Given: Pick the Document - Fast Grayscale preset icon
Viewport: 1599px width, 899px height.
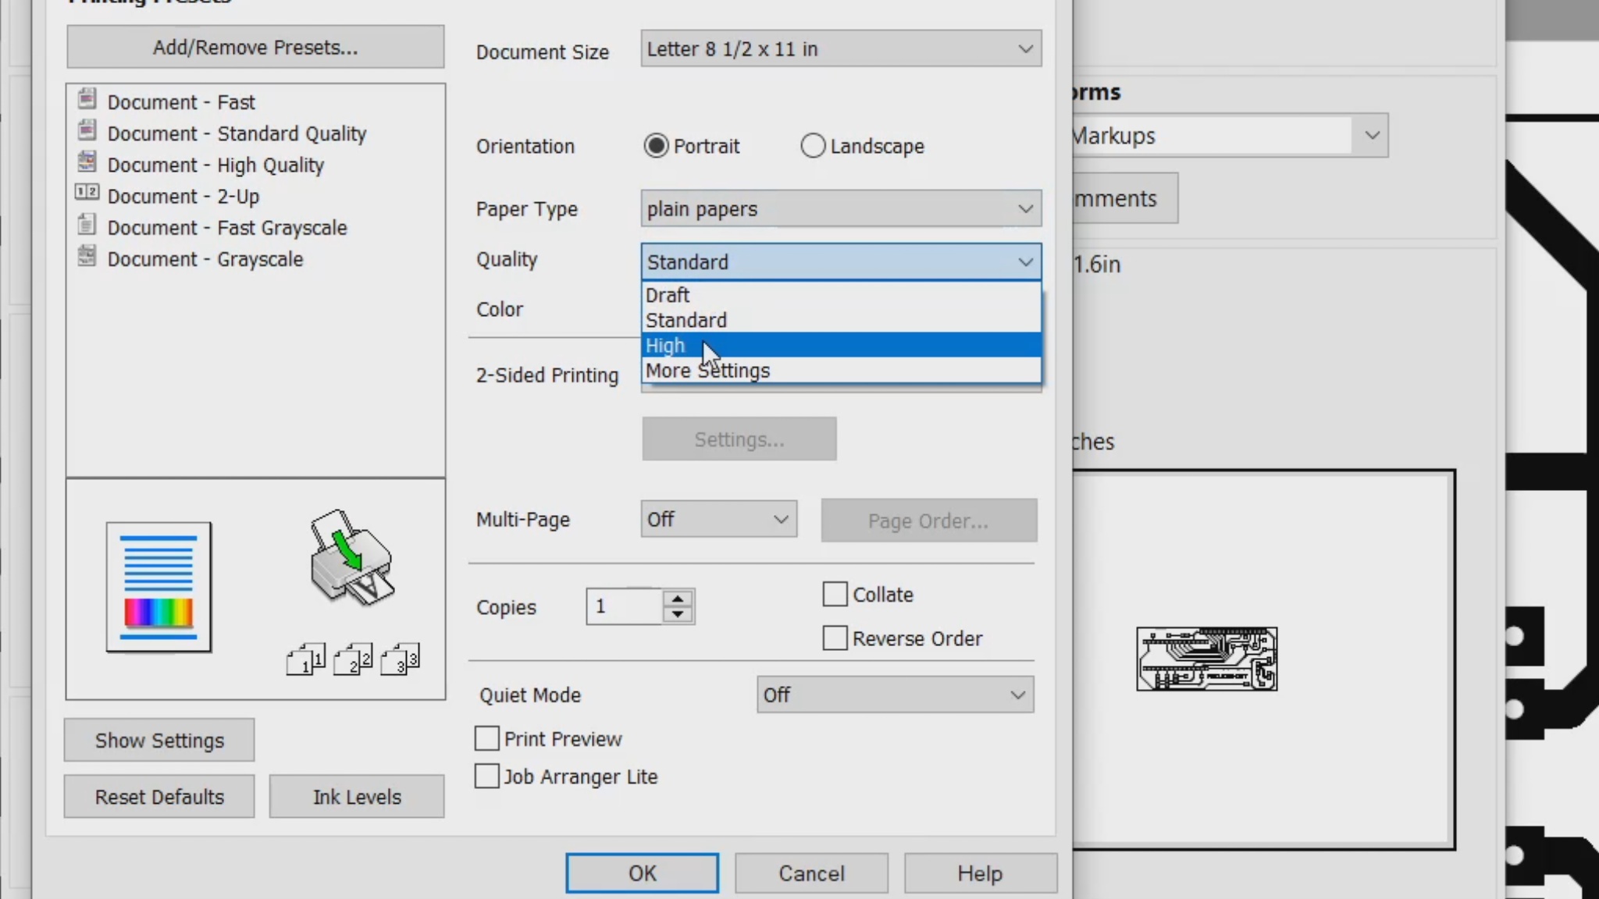Looking at the screenshot, I should point(87,226).
